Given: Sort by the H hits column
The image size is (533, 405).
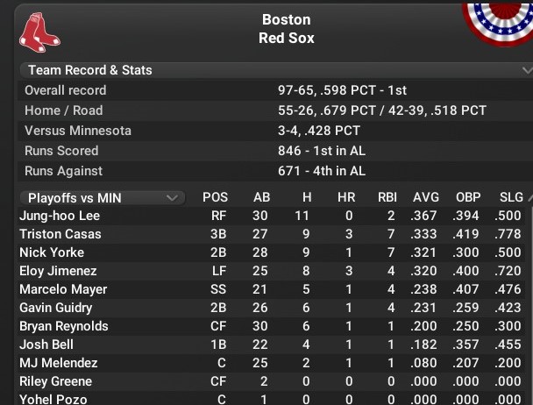Looking at the screenshot, I should point(306,198).
